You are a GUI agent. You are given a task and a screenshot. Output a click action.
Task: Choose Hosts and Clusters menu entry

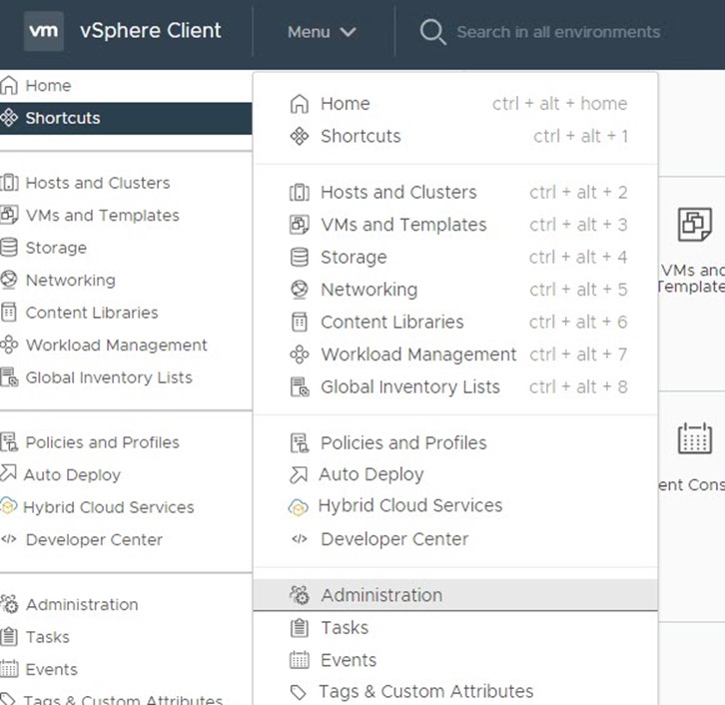point(455,193)
